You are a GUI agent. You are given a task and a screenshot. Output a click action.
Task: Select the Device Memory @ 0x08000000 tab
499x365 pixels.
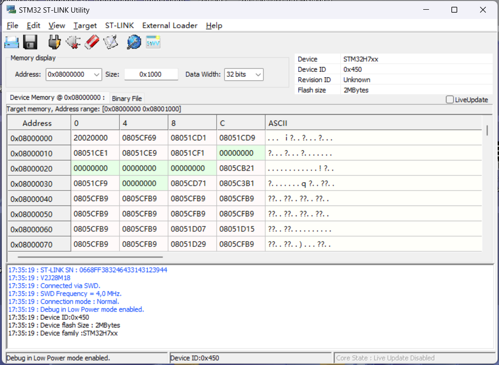coord(57,97)
